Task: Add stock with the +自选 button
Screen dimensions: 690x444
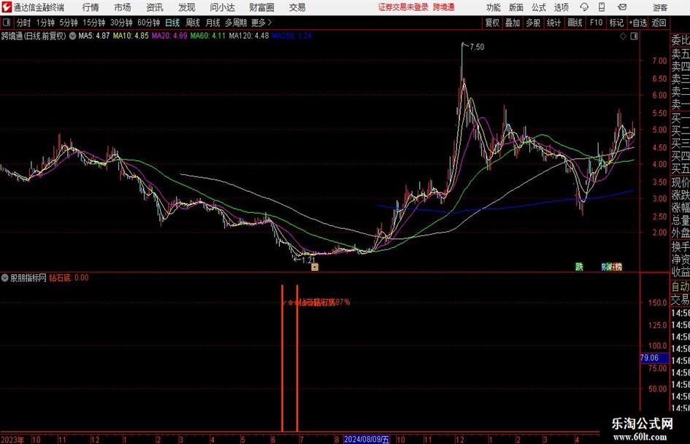Action: (637, 23)
